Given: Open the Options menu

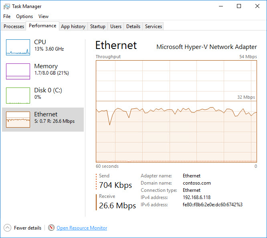Looking at the screenshot, I should coord(24,16).
